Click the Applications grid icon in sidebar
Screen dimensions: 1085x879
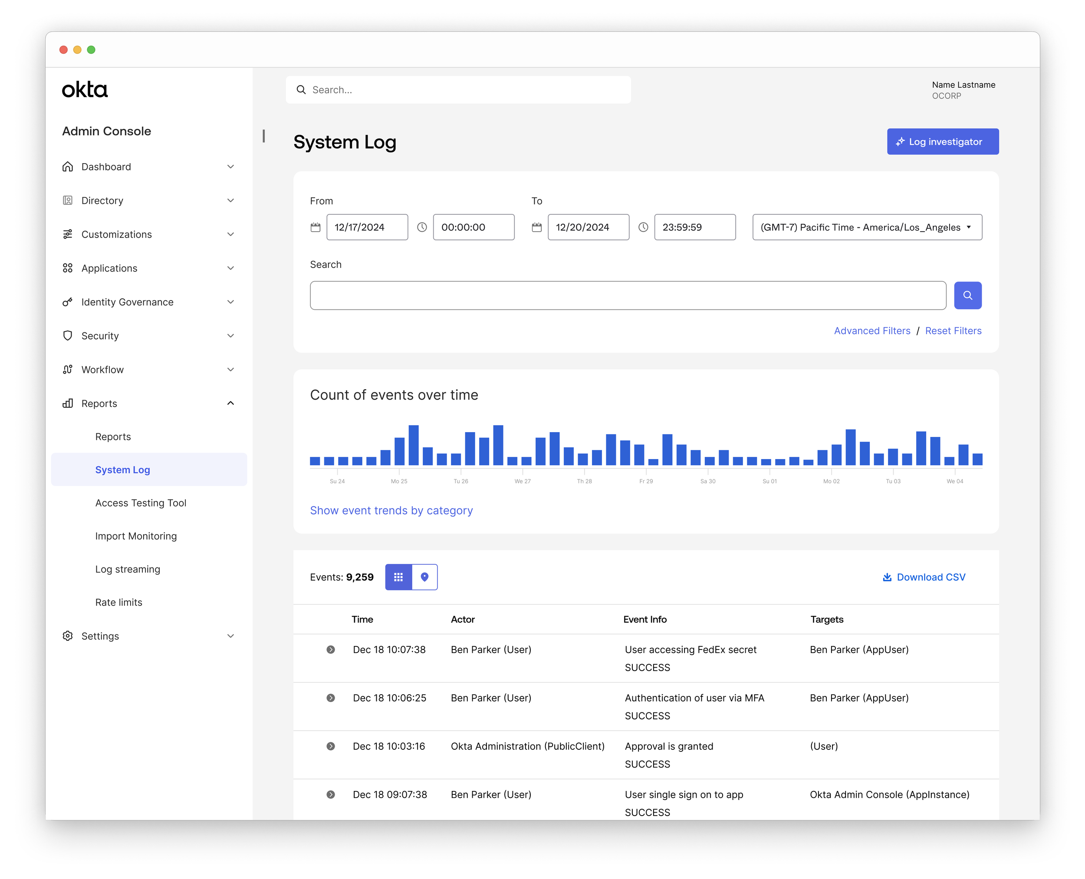(x=67, y=269)
